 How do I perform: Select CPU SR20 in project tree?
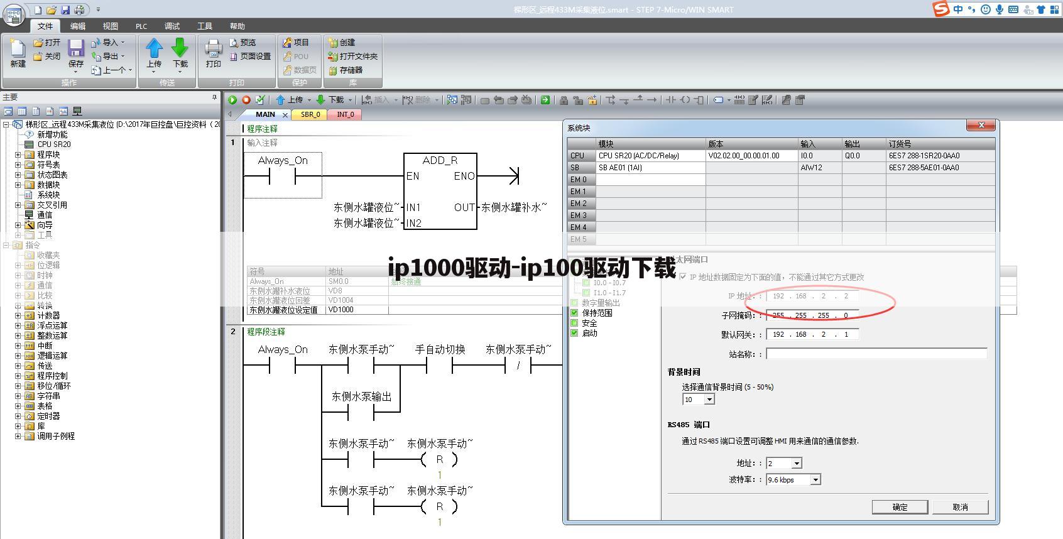click(54, 144)
